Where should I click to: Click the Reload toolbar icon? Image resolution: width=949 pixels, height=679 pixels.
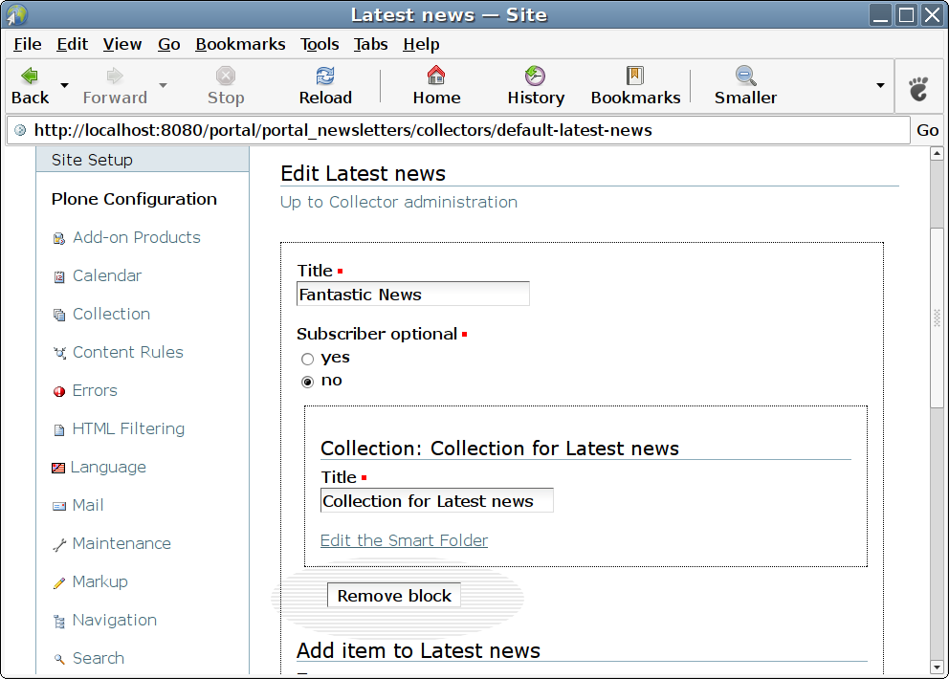[x=325, y=77]
